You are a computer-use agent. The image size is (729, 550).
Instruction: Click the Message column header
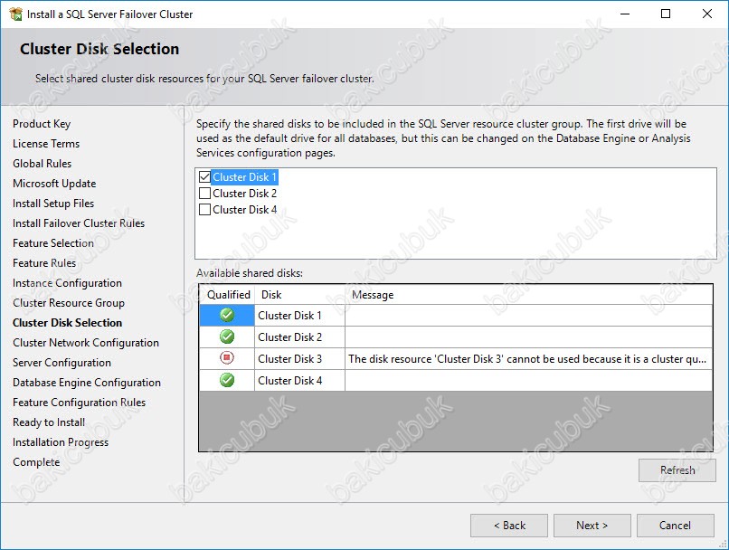(528, 295)
